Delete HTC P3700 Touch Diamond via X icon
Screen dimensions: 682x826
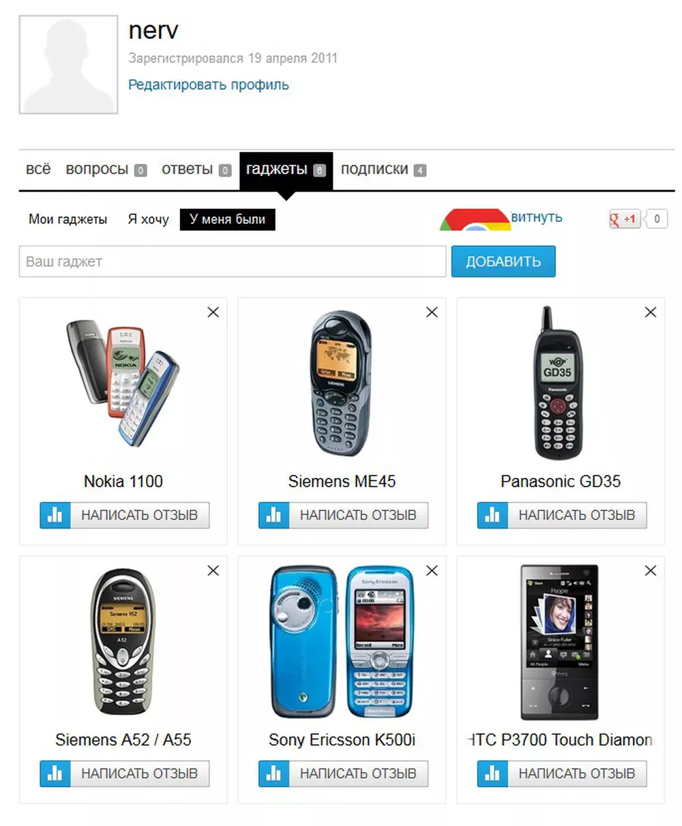651,570
